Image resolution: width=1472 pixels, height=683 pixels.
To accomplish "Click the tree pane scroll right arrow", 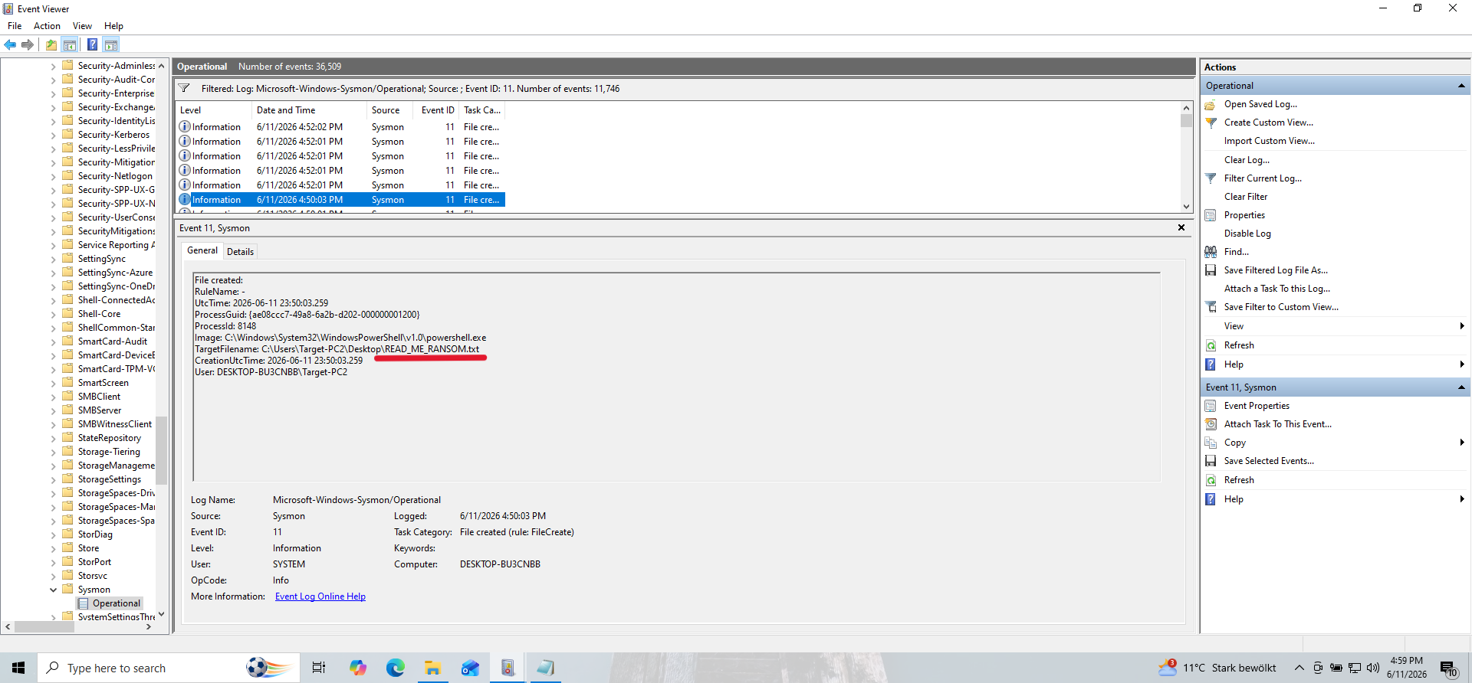I will coord(149,626).
